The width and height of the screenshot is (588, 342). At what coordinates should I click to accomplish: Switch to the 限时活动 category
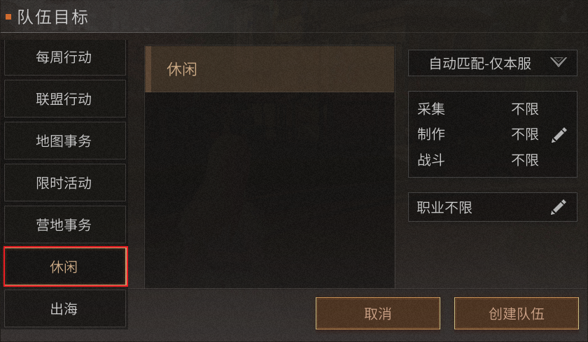click(x=65, y=183)
